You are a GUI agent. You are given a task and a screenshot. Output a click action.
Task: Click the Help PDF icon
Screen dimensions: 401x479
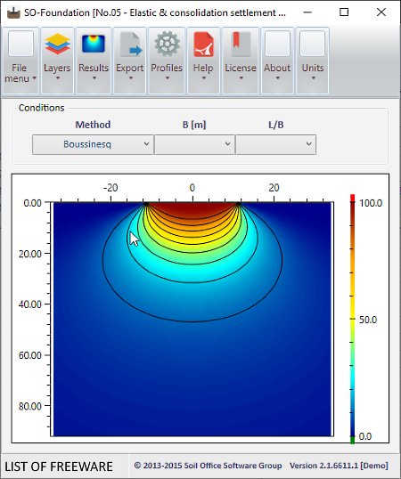click(203, 45)
